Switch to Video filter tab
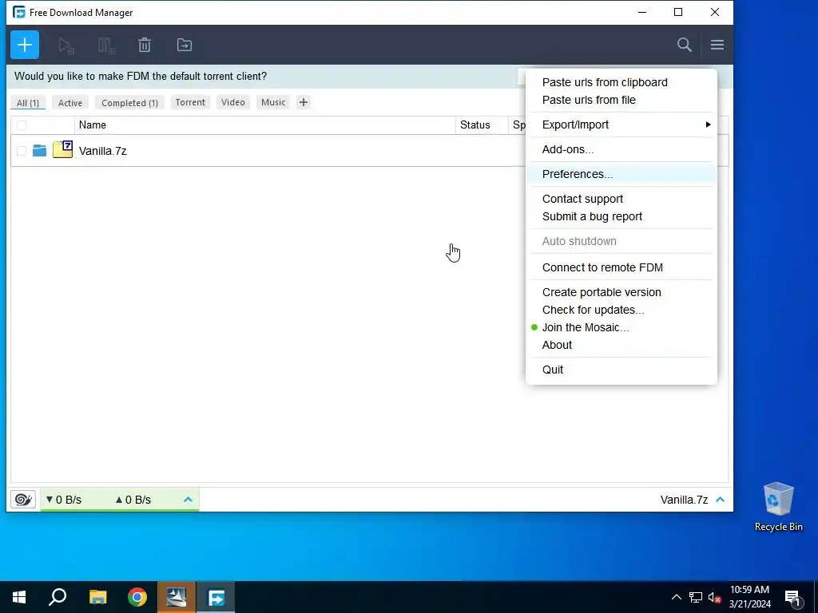This screenshot has height=613, width=818. [x=232, y=102]
